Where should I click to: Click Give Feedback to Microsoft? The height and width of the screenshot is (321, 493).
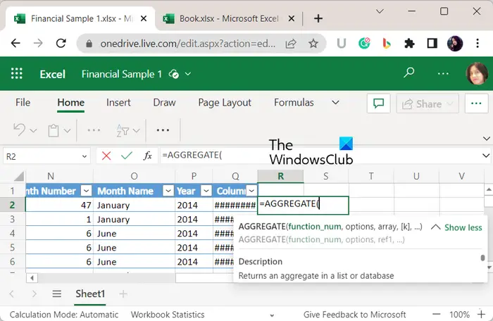354,315
